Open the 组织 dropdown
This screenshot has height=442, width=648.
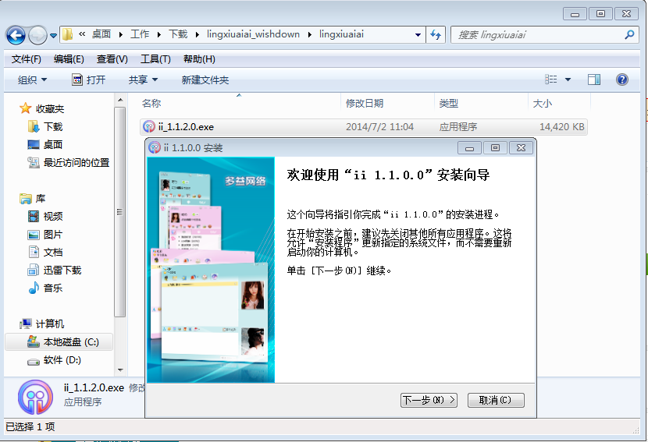pyautogui.click(x=32, y=80)
